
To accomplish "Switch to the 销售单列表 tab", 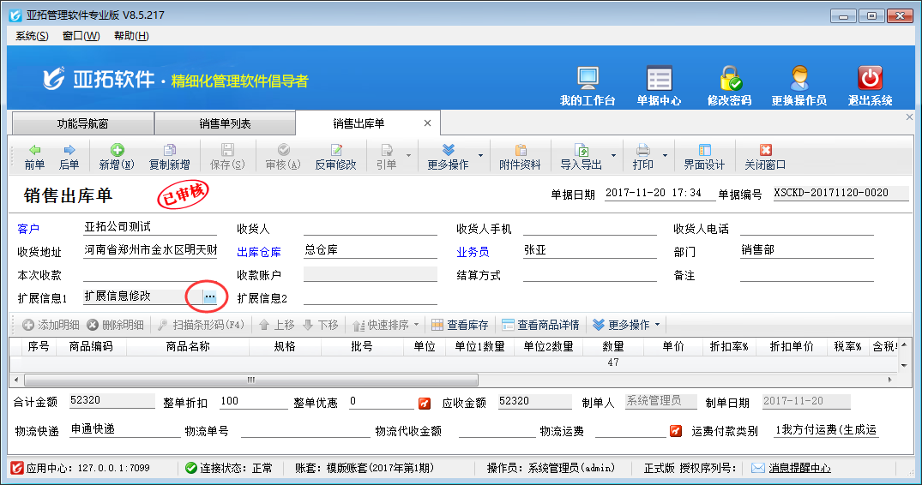I will tap(225, 123).
